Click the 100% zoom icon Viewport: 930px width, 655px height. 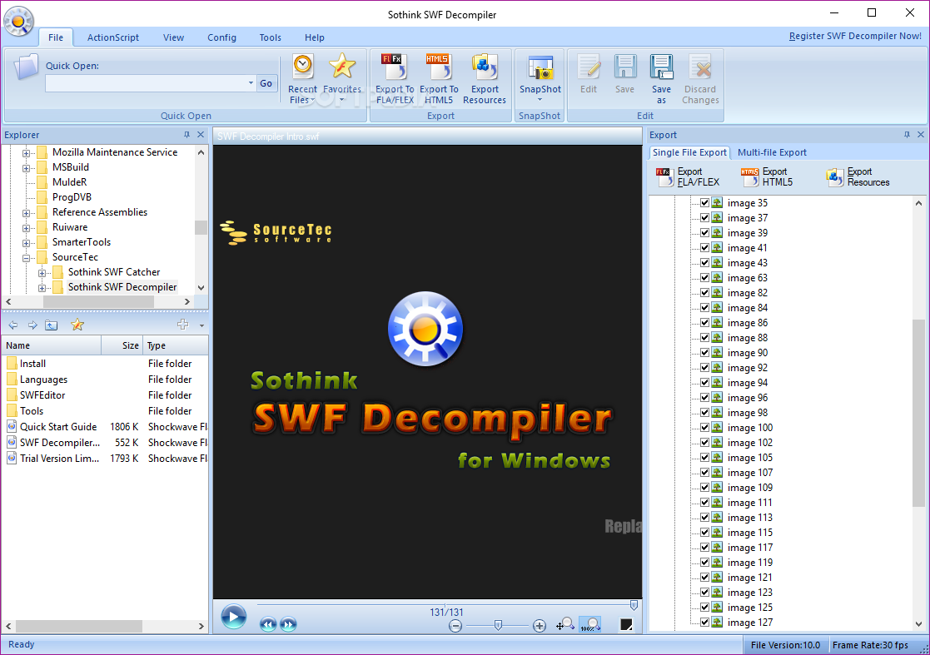pos(589,624)
